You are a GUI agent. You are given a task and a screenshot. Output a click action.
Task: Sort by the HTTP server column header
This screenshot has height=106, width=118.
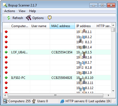103,26
